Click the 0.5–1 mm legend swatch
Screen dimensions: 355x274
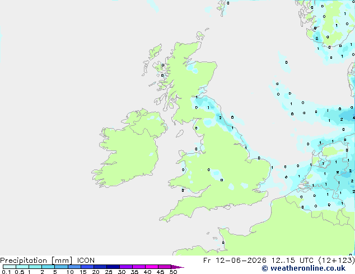pos(22,267)
